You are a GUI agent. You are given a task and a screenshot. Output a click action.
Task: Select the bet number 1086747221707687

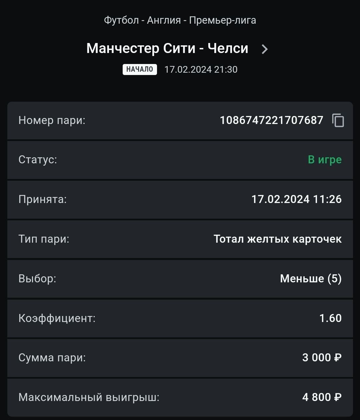(271, 120)
